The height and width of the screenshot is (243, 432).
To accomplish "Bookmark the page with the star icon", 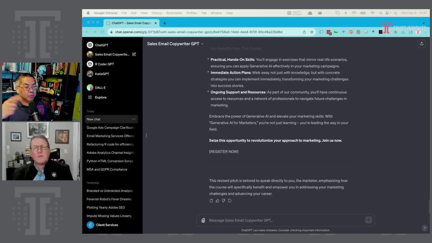I will pyautogui.click(x=312, y=32).
